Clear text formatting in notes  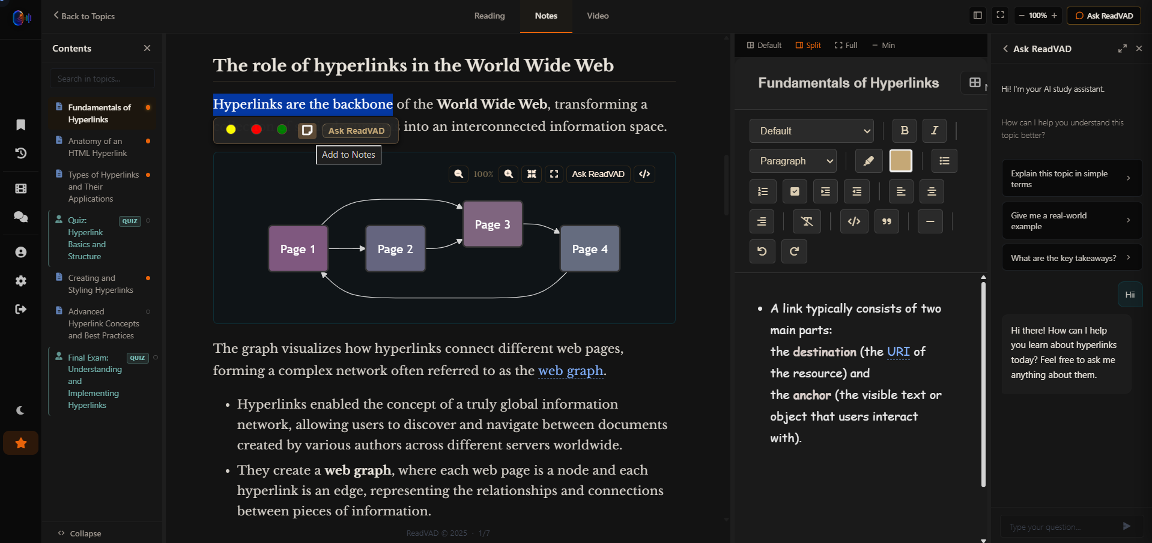click(807, 221)
